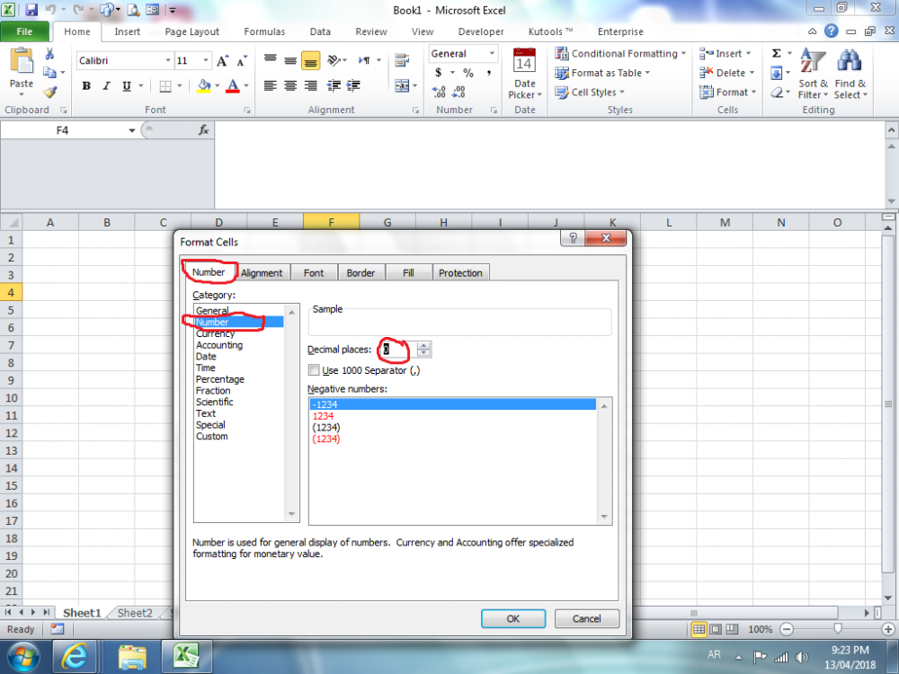Select Sheet2 worksheet tab
Image resolution: width=899 pixels, height=674 pixels.
pyautogui.click(x=135, y=613)
